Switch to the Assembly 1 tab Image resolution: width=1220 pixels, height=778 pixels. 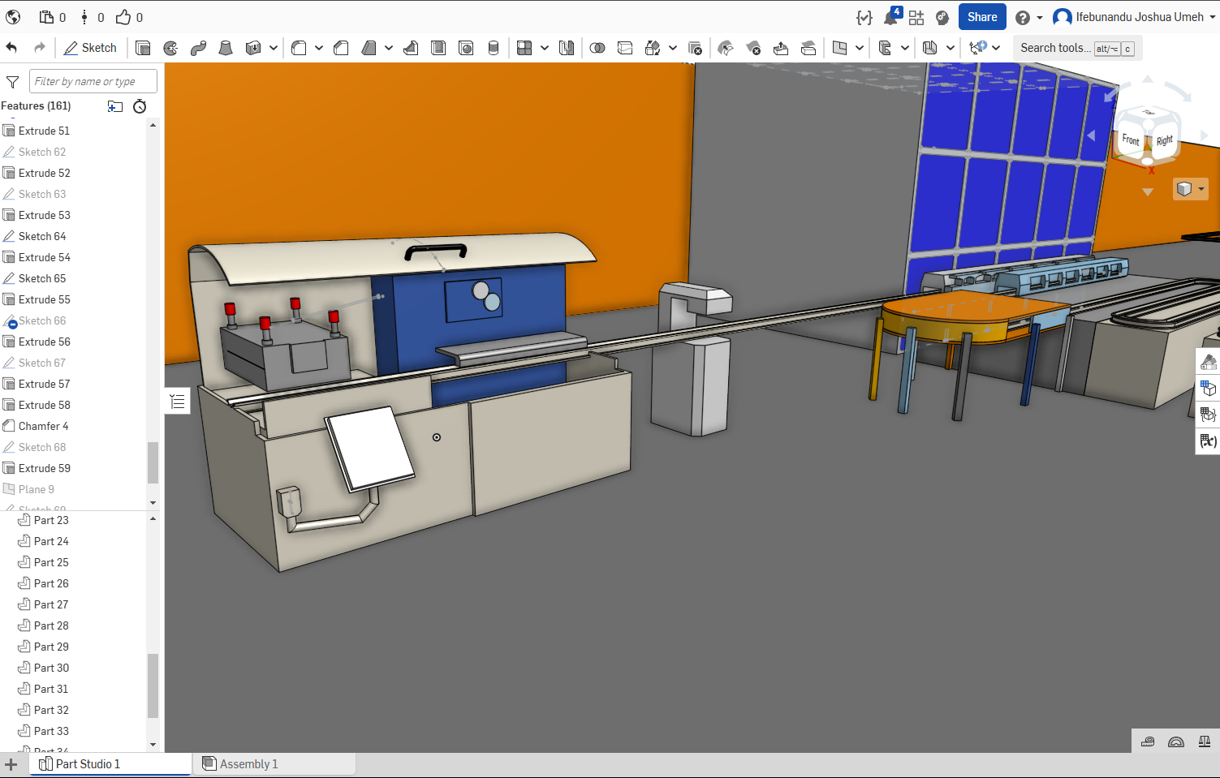[248, 764]
